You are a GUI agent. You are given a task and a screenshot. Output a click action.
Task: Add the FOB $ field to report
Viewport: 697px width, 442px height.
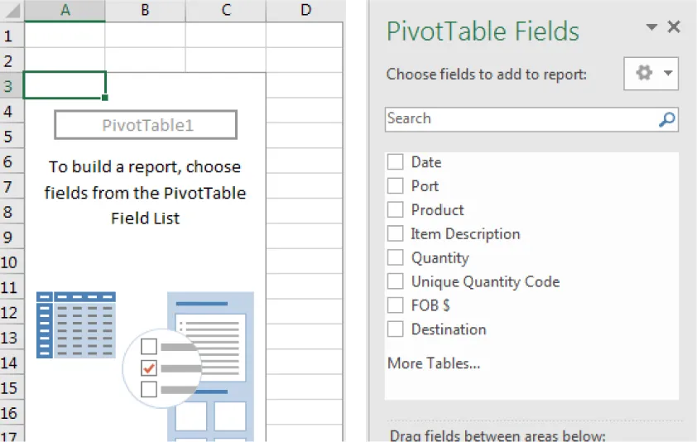click(x=396, y=305)
